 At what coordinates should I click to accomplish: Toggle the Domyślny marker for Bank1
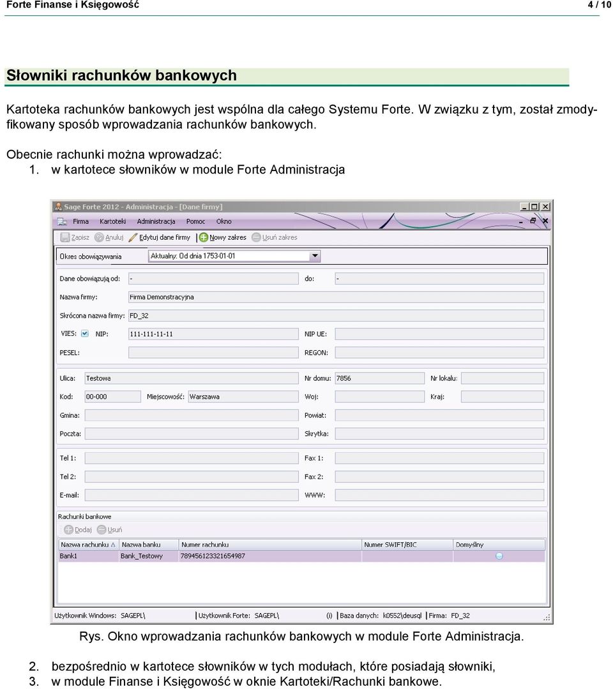pyautogui.click(x=499, y=556)
